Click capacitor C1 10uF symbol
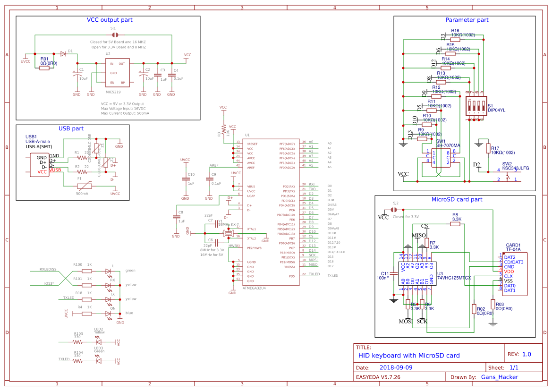 click(77, 73)
